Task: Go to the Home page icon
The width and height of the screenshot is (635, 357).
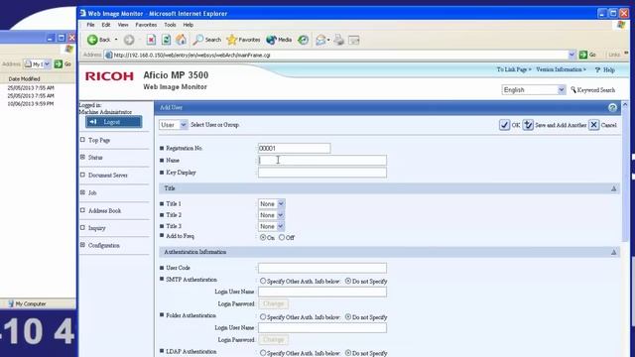Action: tap(181, 40)
